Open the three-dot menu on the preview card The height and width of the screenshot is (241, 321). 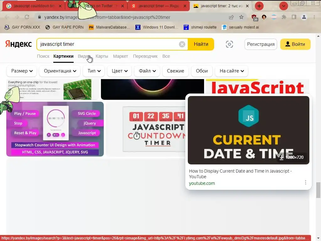(305, 182)
